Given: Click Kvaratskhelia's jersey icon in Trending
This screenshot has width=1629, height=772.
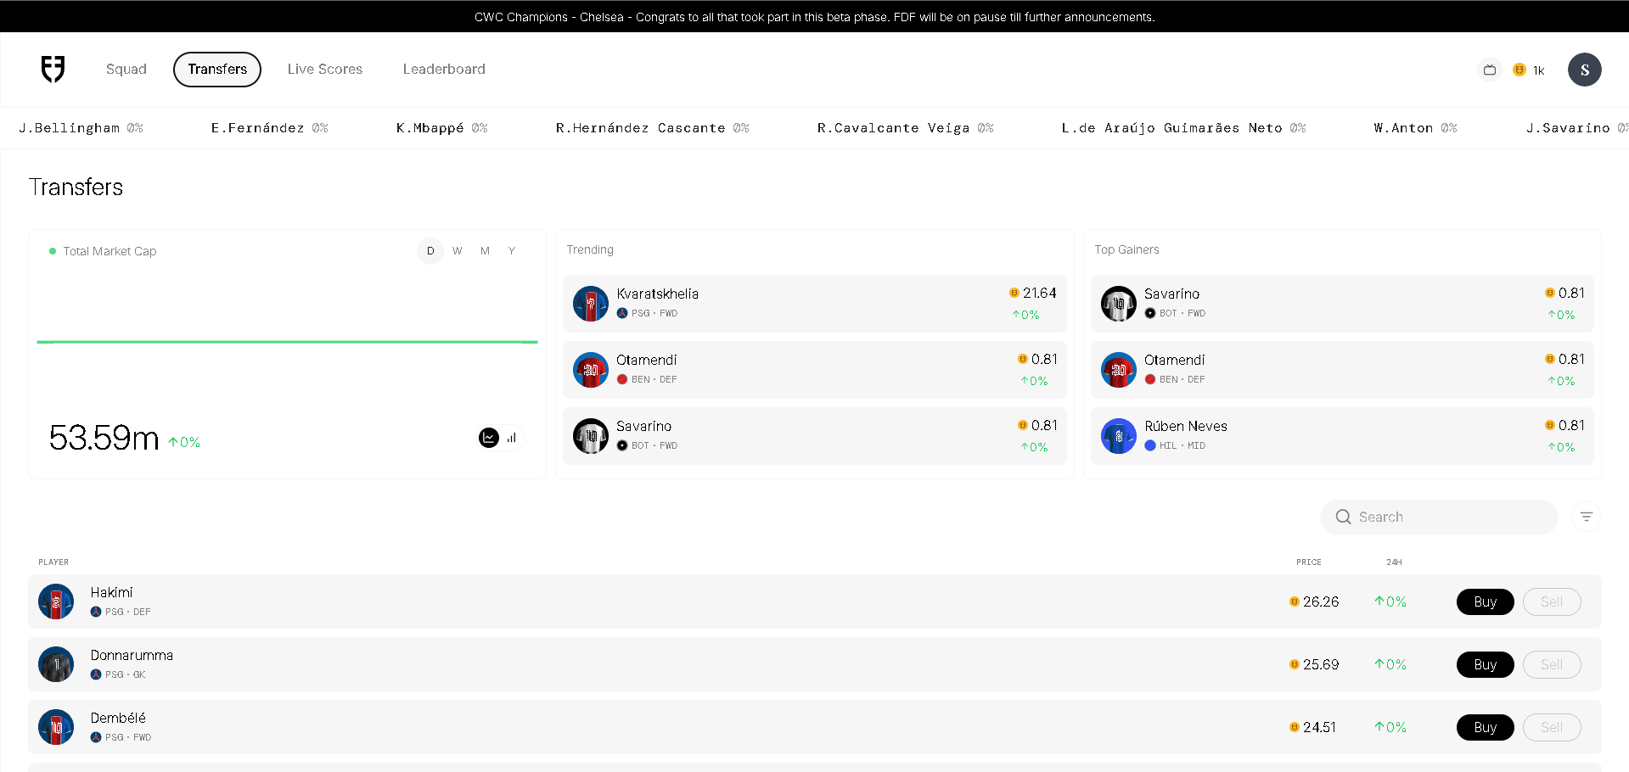Looking at the screenshot, I should pyautogui.click(x=590, y=304).
